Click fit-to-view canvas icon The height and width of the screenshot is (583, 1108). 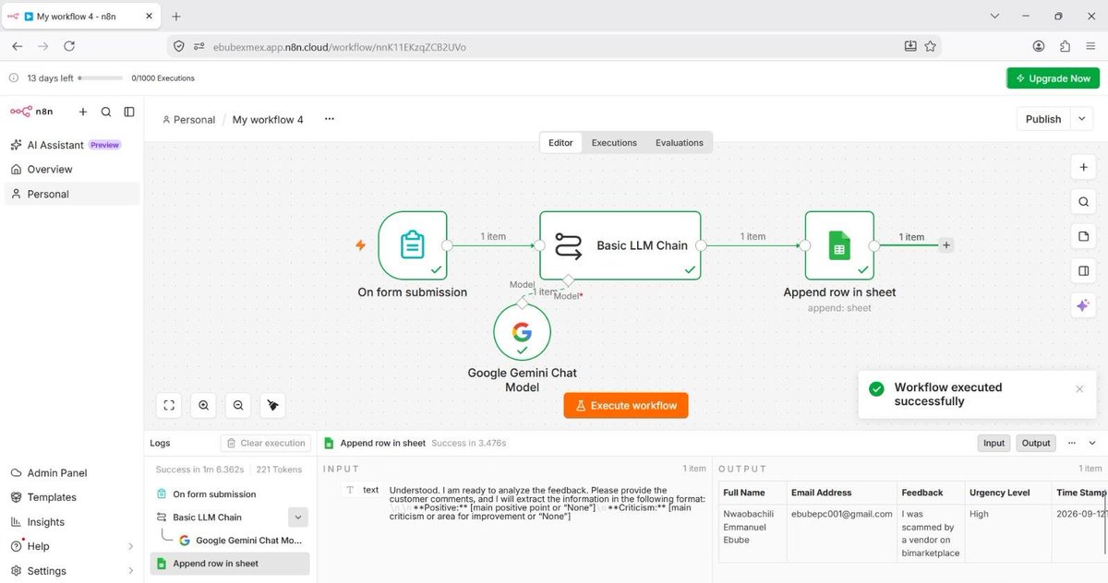click(x=169, y=405)
